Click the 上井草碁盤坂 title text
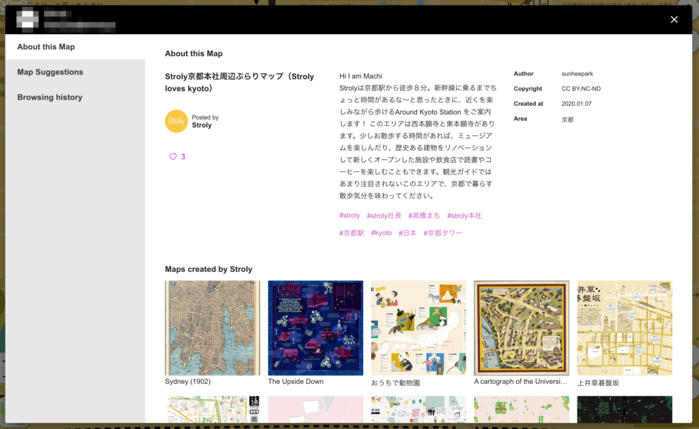This screenshot has width=699, height=429. [598, 383]
